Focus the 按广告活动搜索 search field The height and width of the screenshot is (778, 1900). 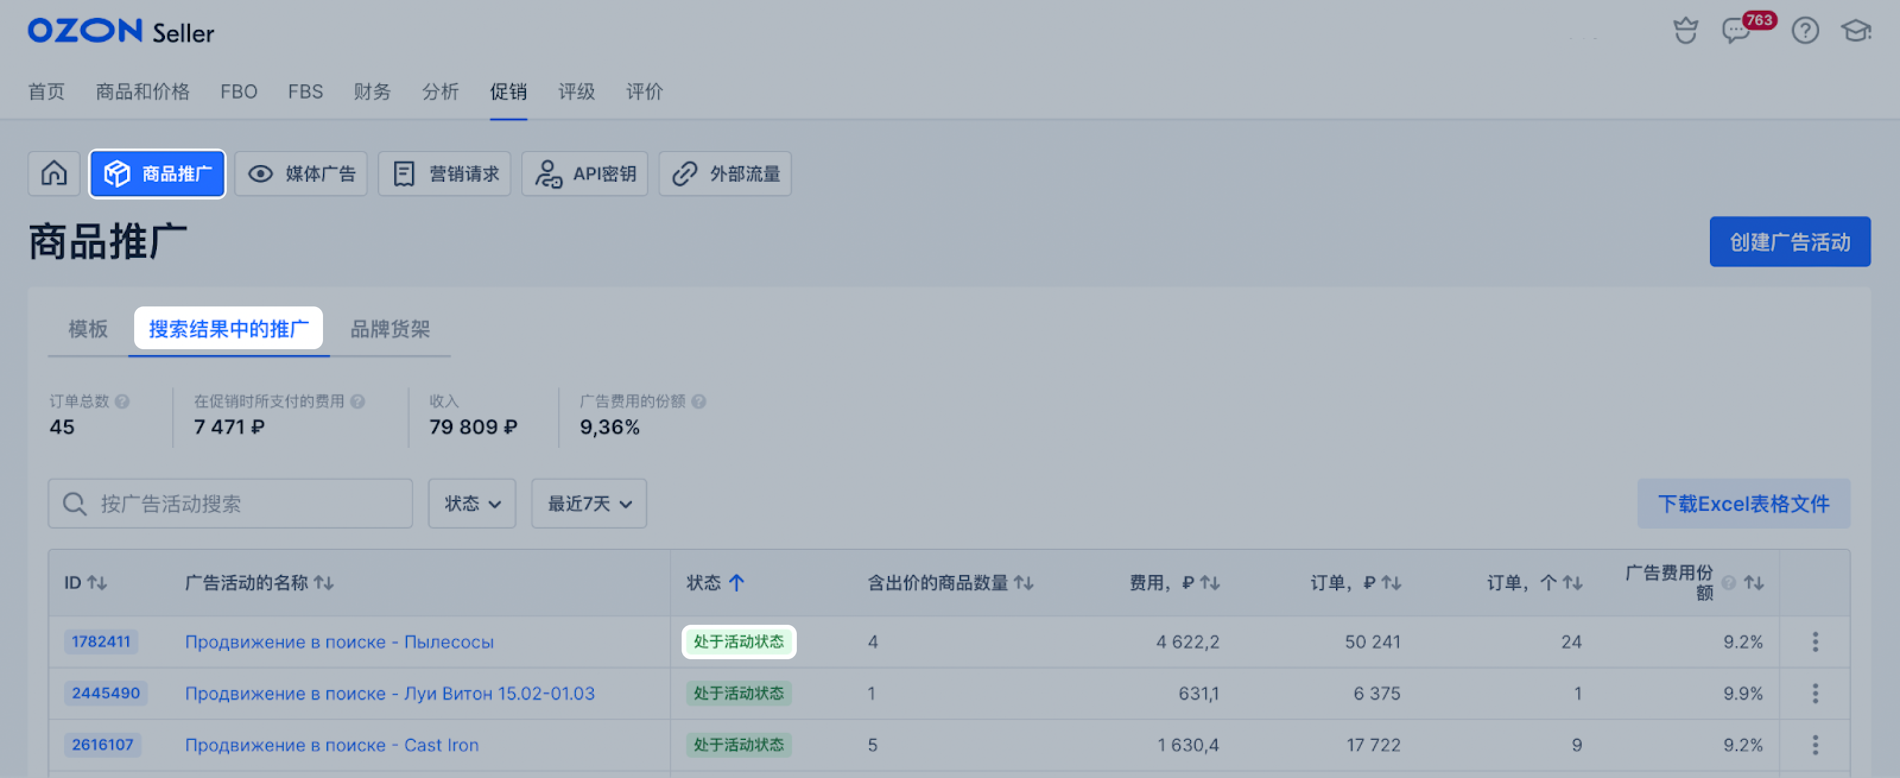(230, 504)
